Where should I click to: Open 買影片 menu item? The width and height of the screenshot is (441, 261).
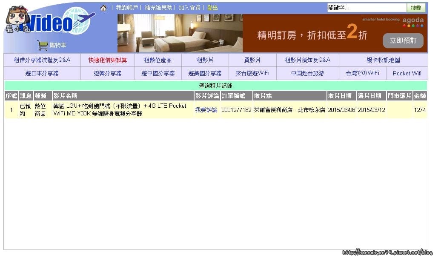[252, 60]
